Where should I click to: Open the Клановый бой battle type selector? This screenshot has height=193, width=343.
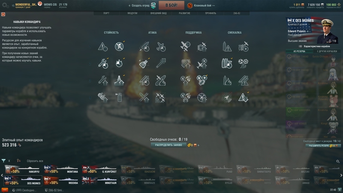point(201,6)
